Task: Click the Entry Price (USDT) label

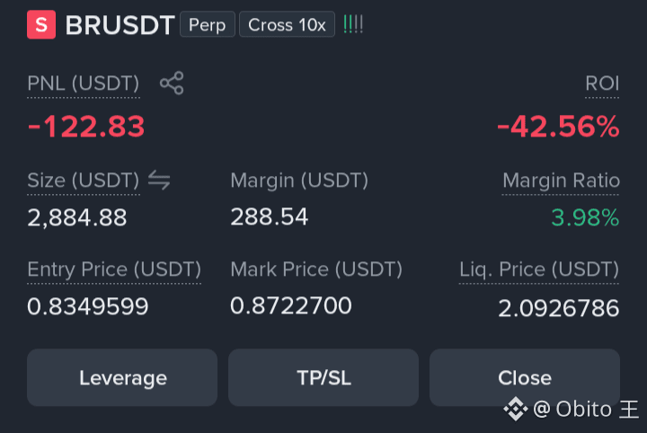Action: click(x=114, y=270)
